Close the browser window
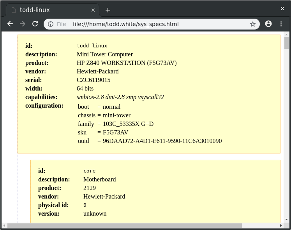Image resolution: width=291 pixels, height=230 pixels. point(282,9)
